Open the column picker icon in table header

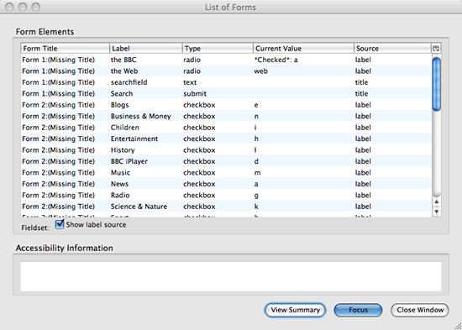coord(436,49)
